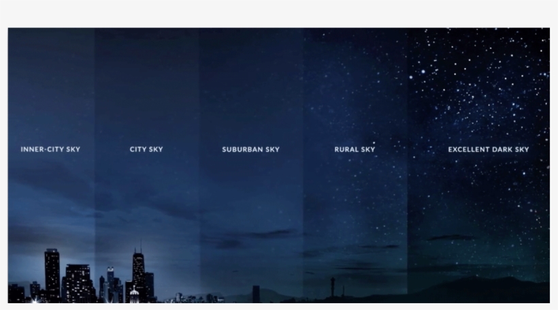Select the RURAL SKY label text
The image size is (558, 310).
(x=355, y=149)
